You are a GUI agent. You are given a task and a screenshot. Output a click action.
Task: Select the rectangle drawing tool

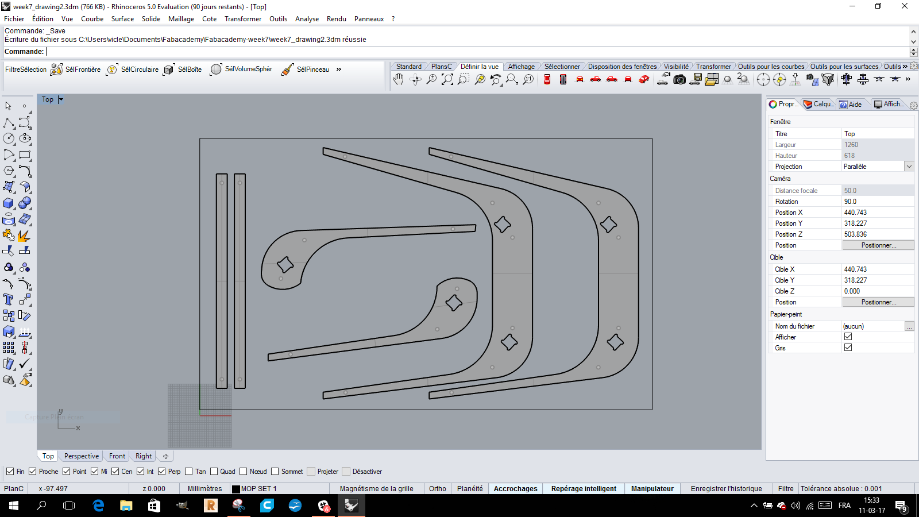coord(25,155)
